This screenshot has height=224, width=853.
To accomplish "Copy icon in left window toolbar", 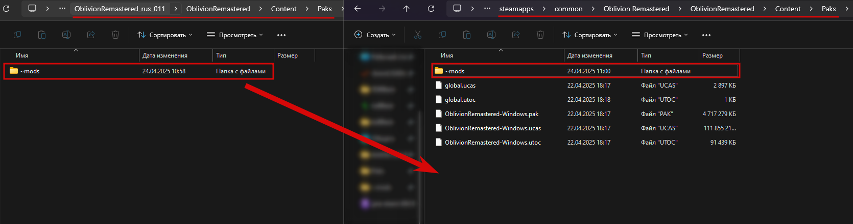I will tap(17, 35).
